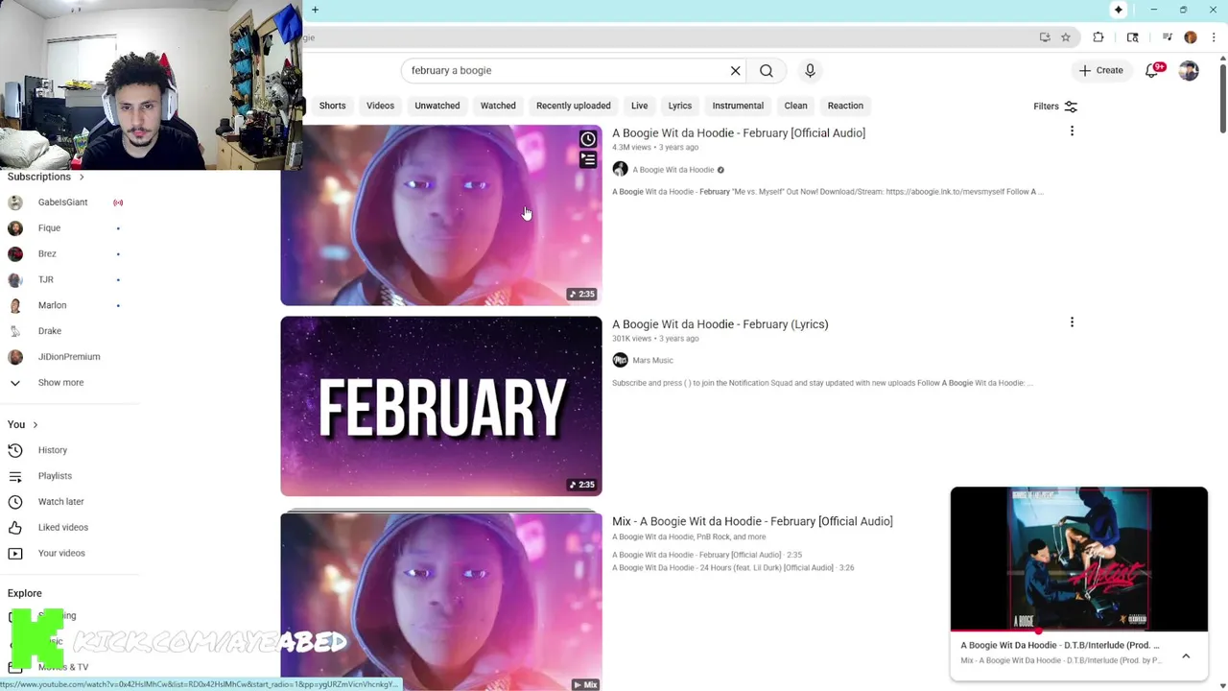Add Official Audio video to queue
The width and height of the screenshot is (1228, 691).
tap(588, 160)
